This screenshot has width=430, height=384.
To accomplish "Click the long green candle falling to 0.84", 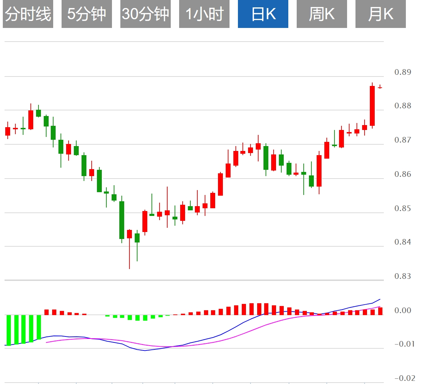I will point(122,220).
